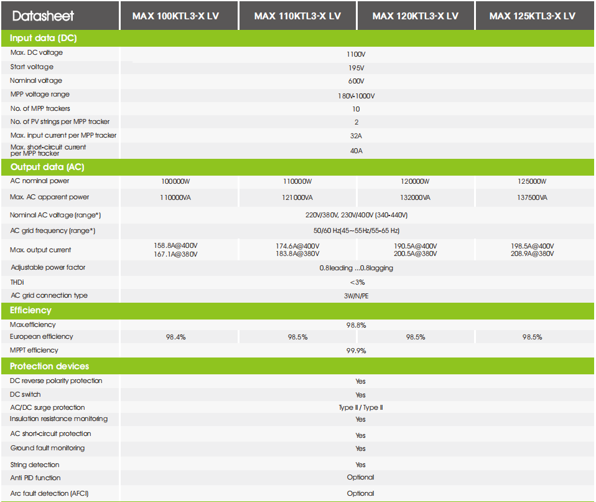Click the 0.8leading ...0.8lagging value

pyautogui.click(x=356, y=268)
